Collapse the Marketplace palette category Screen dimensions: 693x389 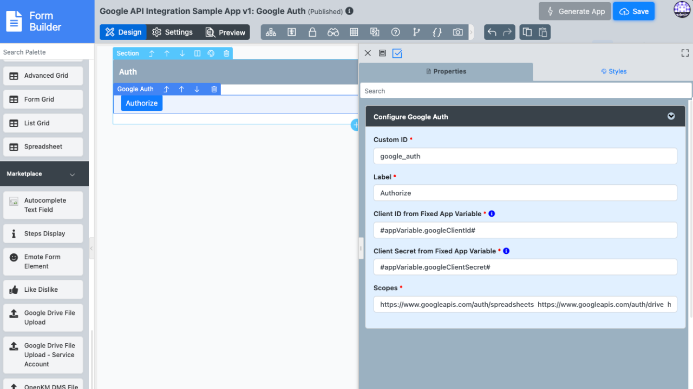pyautogui.click(x=72, y=175)
